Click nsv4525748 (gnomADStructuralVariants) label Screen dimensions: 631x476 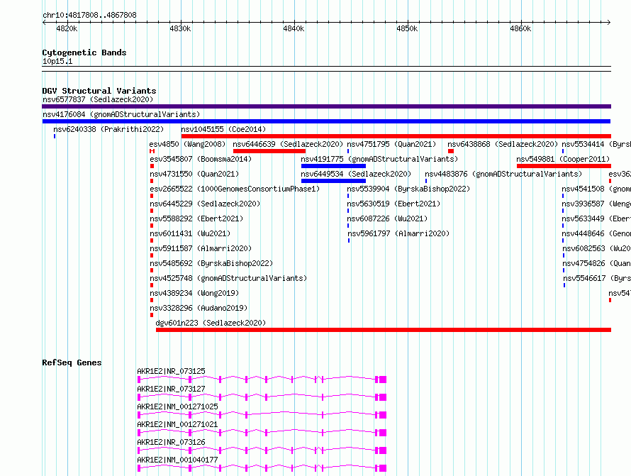[228, 278]
